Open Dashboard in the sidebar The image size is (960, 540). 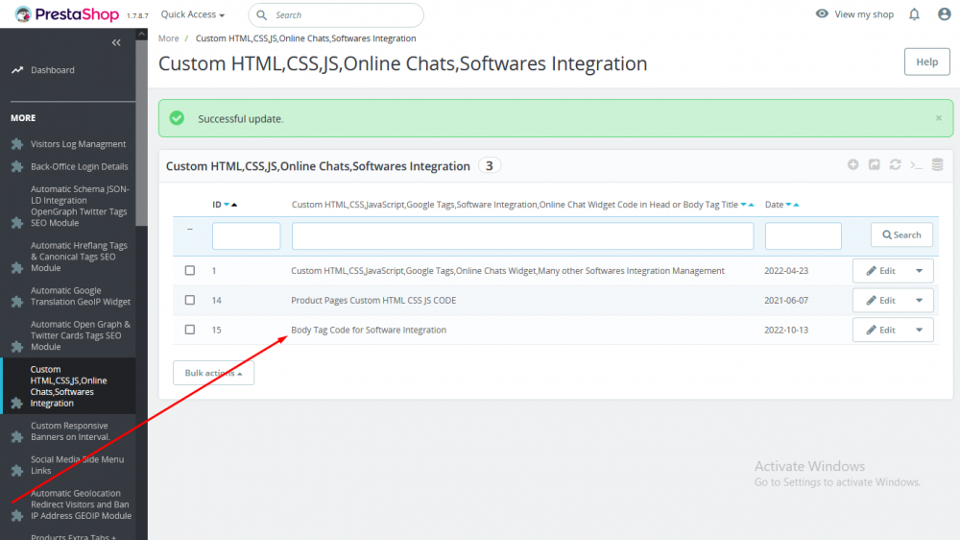pyautogui.click(x=53, y=70)
